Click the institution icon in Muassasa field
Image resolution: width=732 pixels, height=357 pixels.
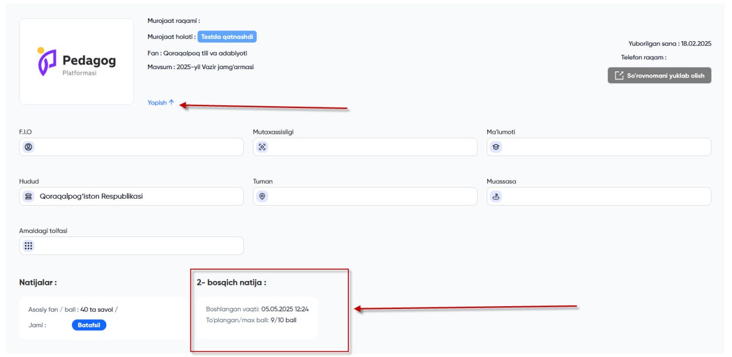pyautogui.click(x=496, y=196)
